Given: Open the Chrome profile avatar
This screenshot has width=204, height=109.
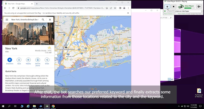Looking at the screenshot, I should coord(124,8).
